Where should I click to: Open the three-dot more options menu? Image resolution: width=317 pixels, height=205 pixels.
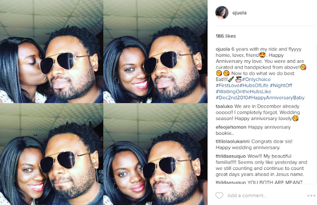tap(311, 196)
